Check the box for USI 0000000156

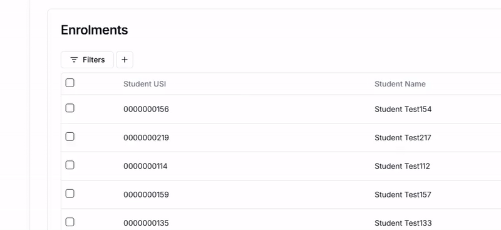pos(70,108)
